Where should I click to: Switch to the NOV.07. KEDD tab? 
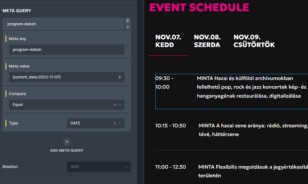168,41
